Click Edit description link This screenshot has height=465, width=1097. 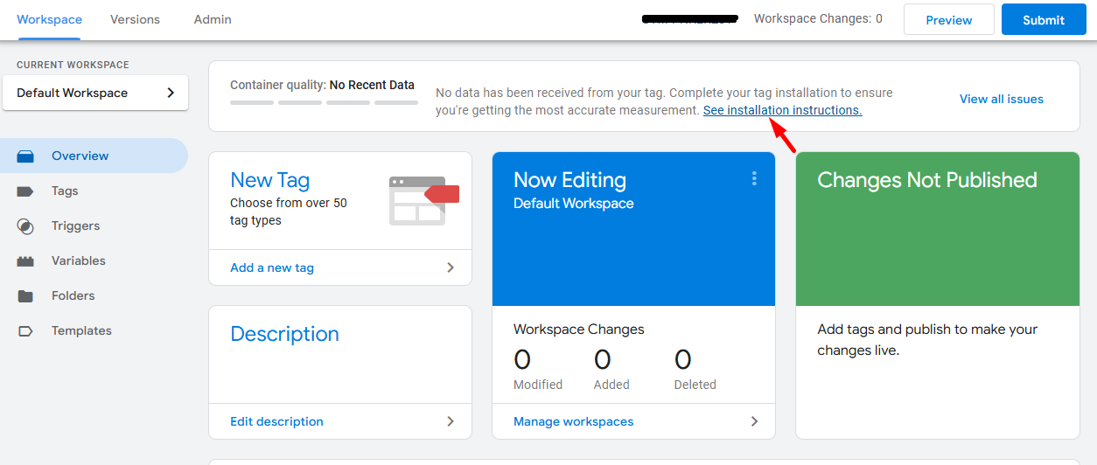coord(276,421)
